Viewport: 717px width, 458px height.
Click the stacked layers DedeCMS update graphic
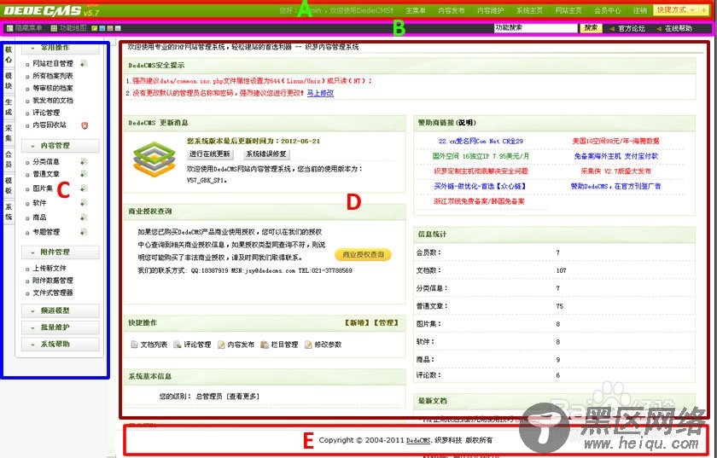click(154, 159)
